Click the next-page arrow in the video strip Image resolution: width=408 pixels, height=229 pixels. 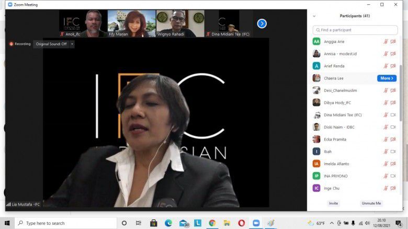click(x=262, y=24)
